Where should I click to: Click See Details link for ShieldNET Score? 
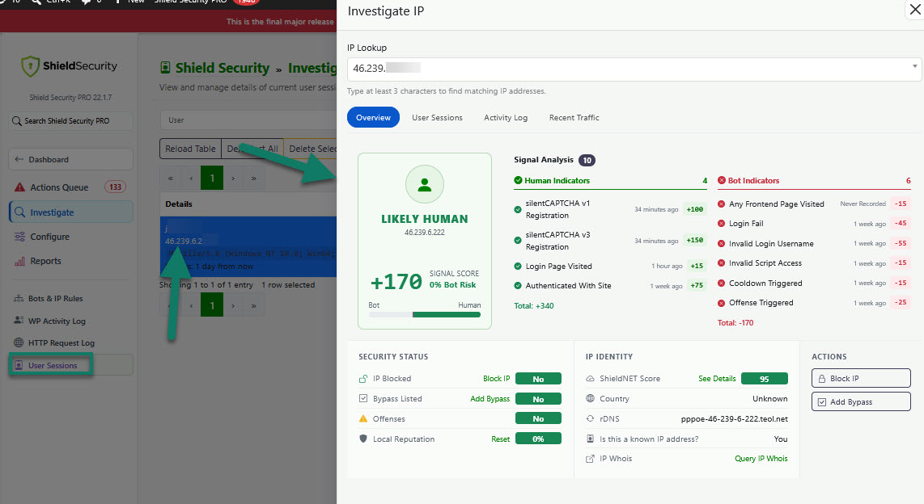(717, 379)
